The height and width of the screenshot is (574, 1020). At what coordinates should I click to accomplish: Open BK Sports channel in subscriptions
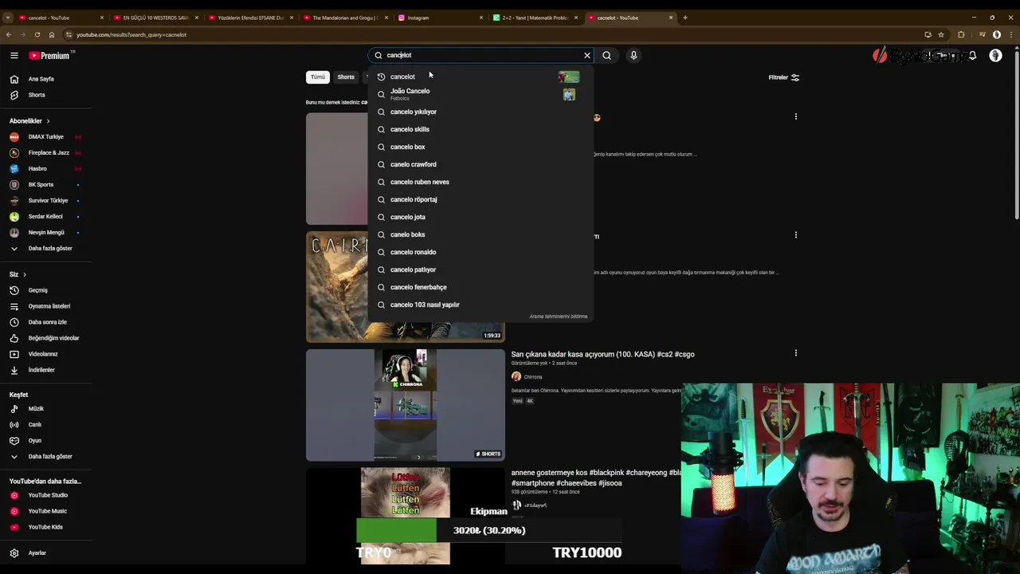(x=45, y=184)
